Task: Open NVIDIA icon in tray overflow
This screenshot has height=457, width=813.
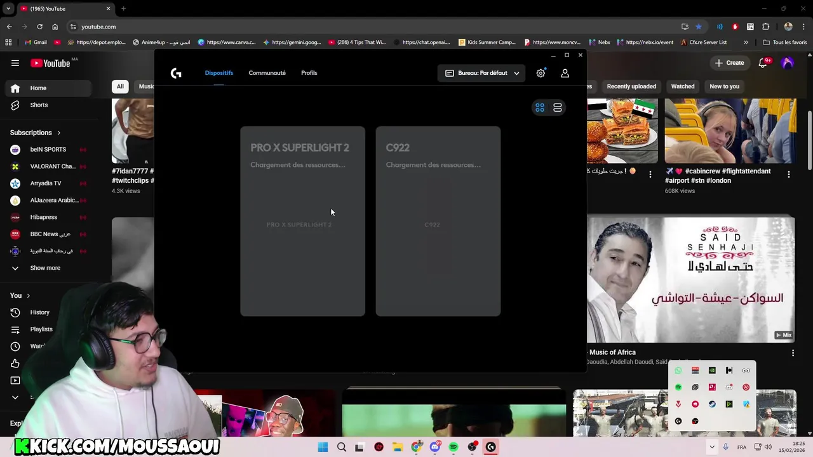Action: click(712, 371)
